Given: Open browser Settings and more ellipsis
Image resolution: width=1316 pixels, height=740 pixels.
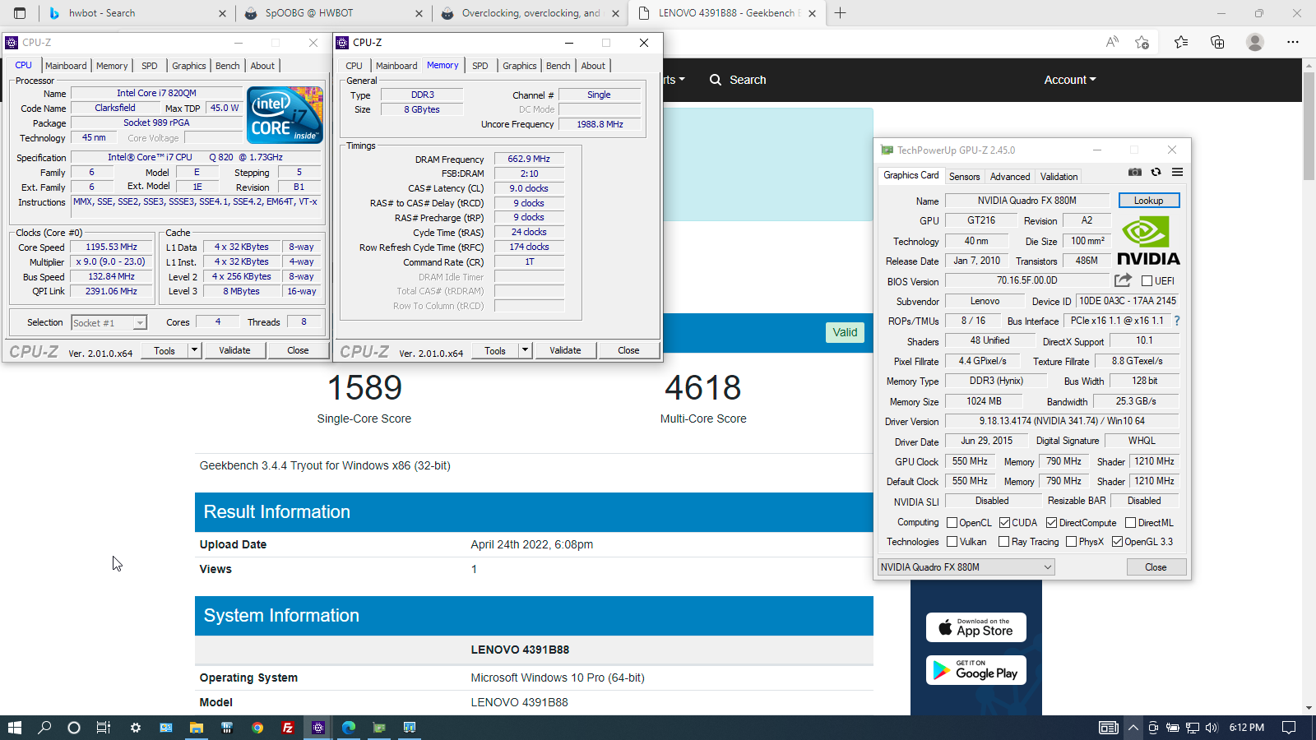Looking at the screenshot, I should click(1293, 42).
